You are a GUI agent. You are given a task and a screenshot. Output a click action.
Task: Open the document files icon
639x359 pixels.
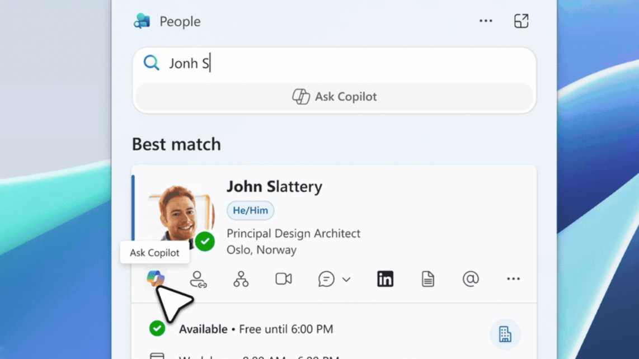coord(428,278)
